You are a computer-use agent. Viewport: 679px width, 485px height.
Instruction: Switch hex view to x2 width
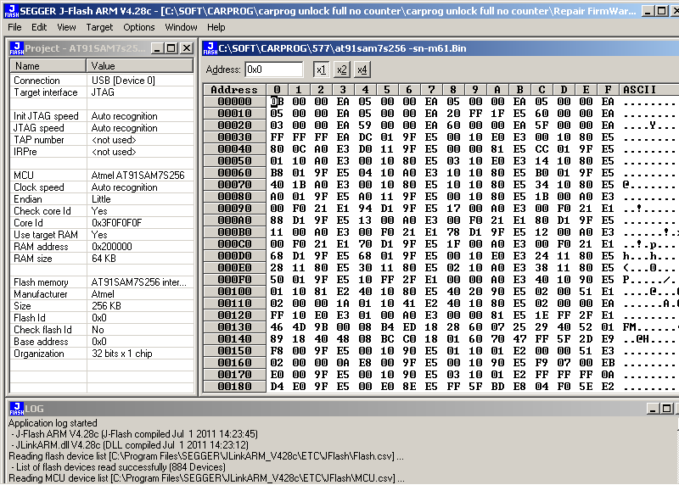[341, 70]
